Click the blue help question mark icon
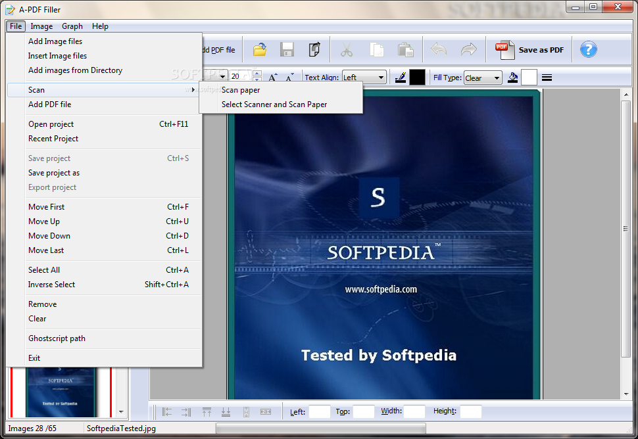Screen dimensions: 638x439 [x=589, y=49]
